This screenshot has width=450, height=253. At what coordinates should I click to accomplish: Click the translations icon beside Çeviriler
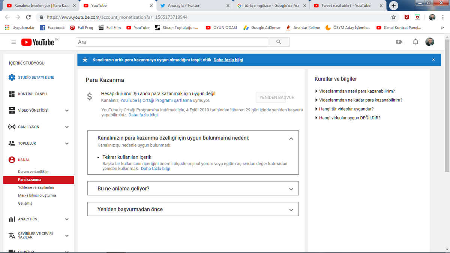pos(12,235)
